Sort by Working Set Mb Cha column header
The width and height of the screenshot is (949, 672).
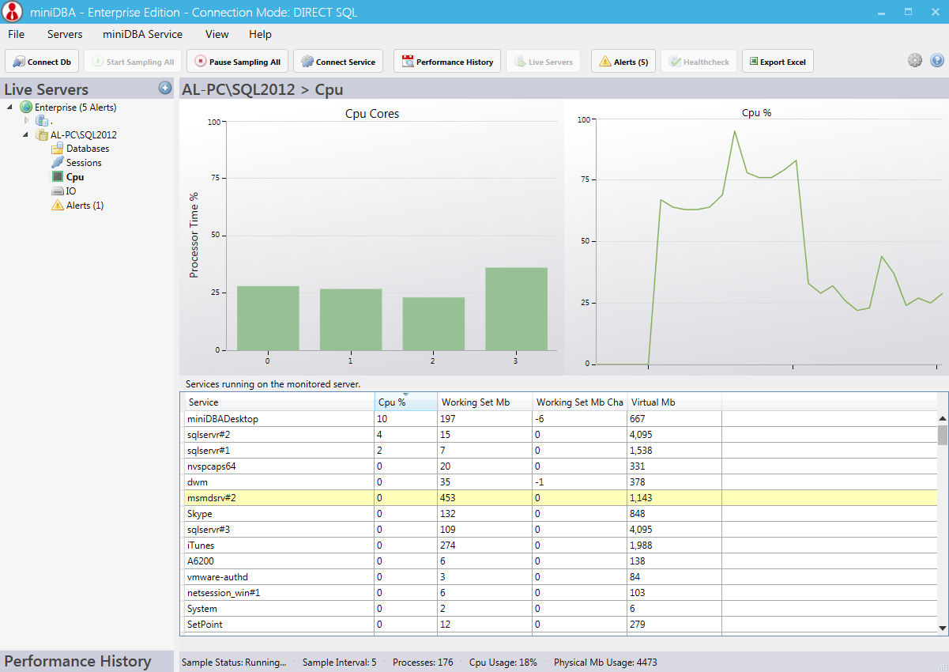(x=580, y=402)
